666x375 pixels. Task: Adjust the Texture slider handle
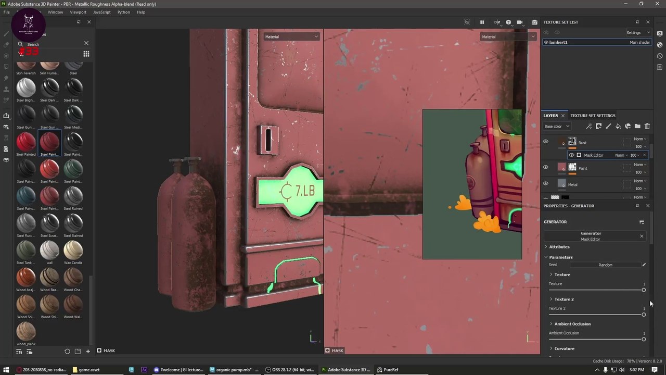coord(644,290)
